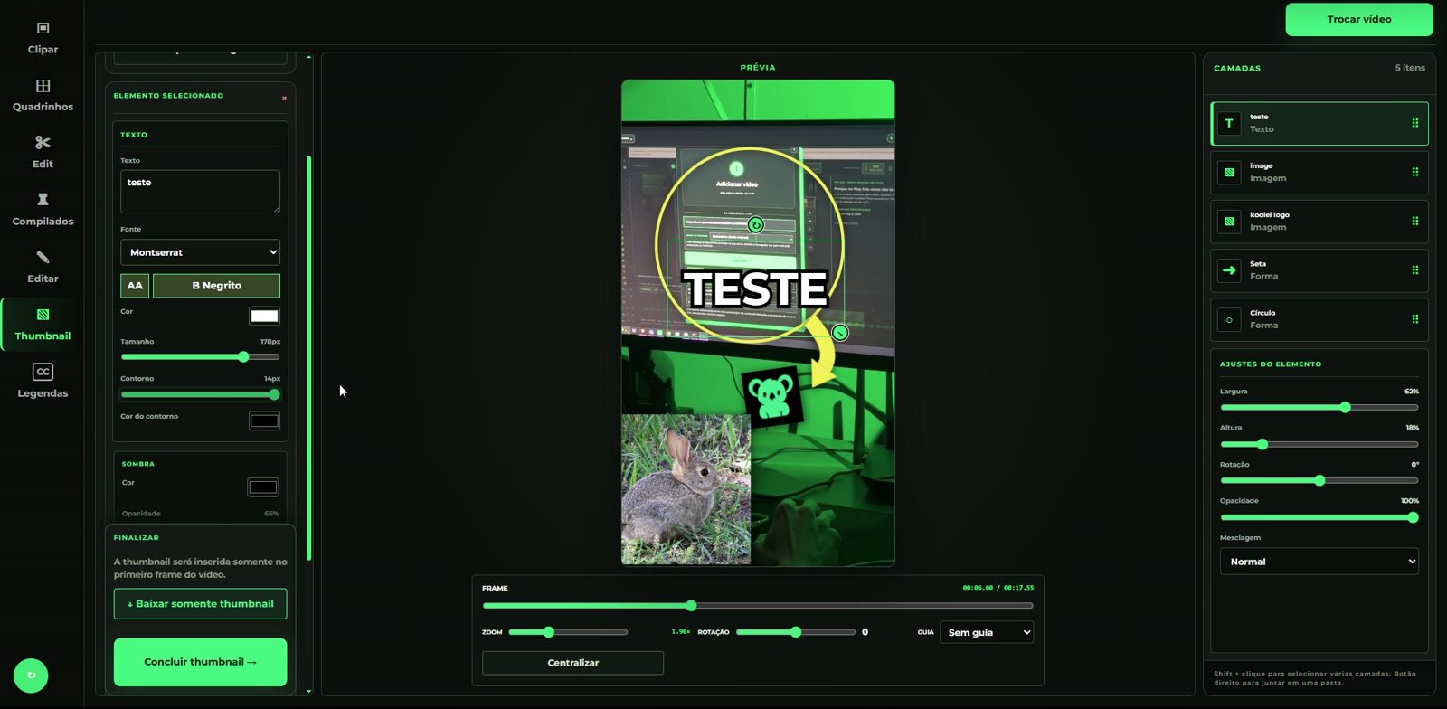Screen dimensions: 1447x709
Task: Select the kooiei logo layer icon
Action: pos(1229,221)
